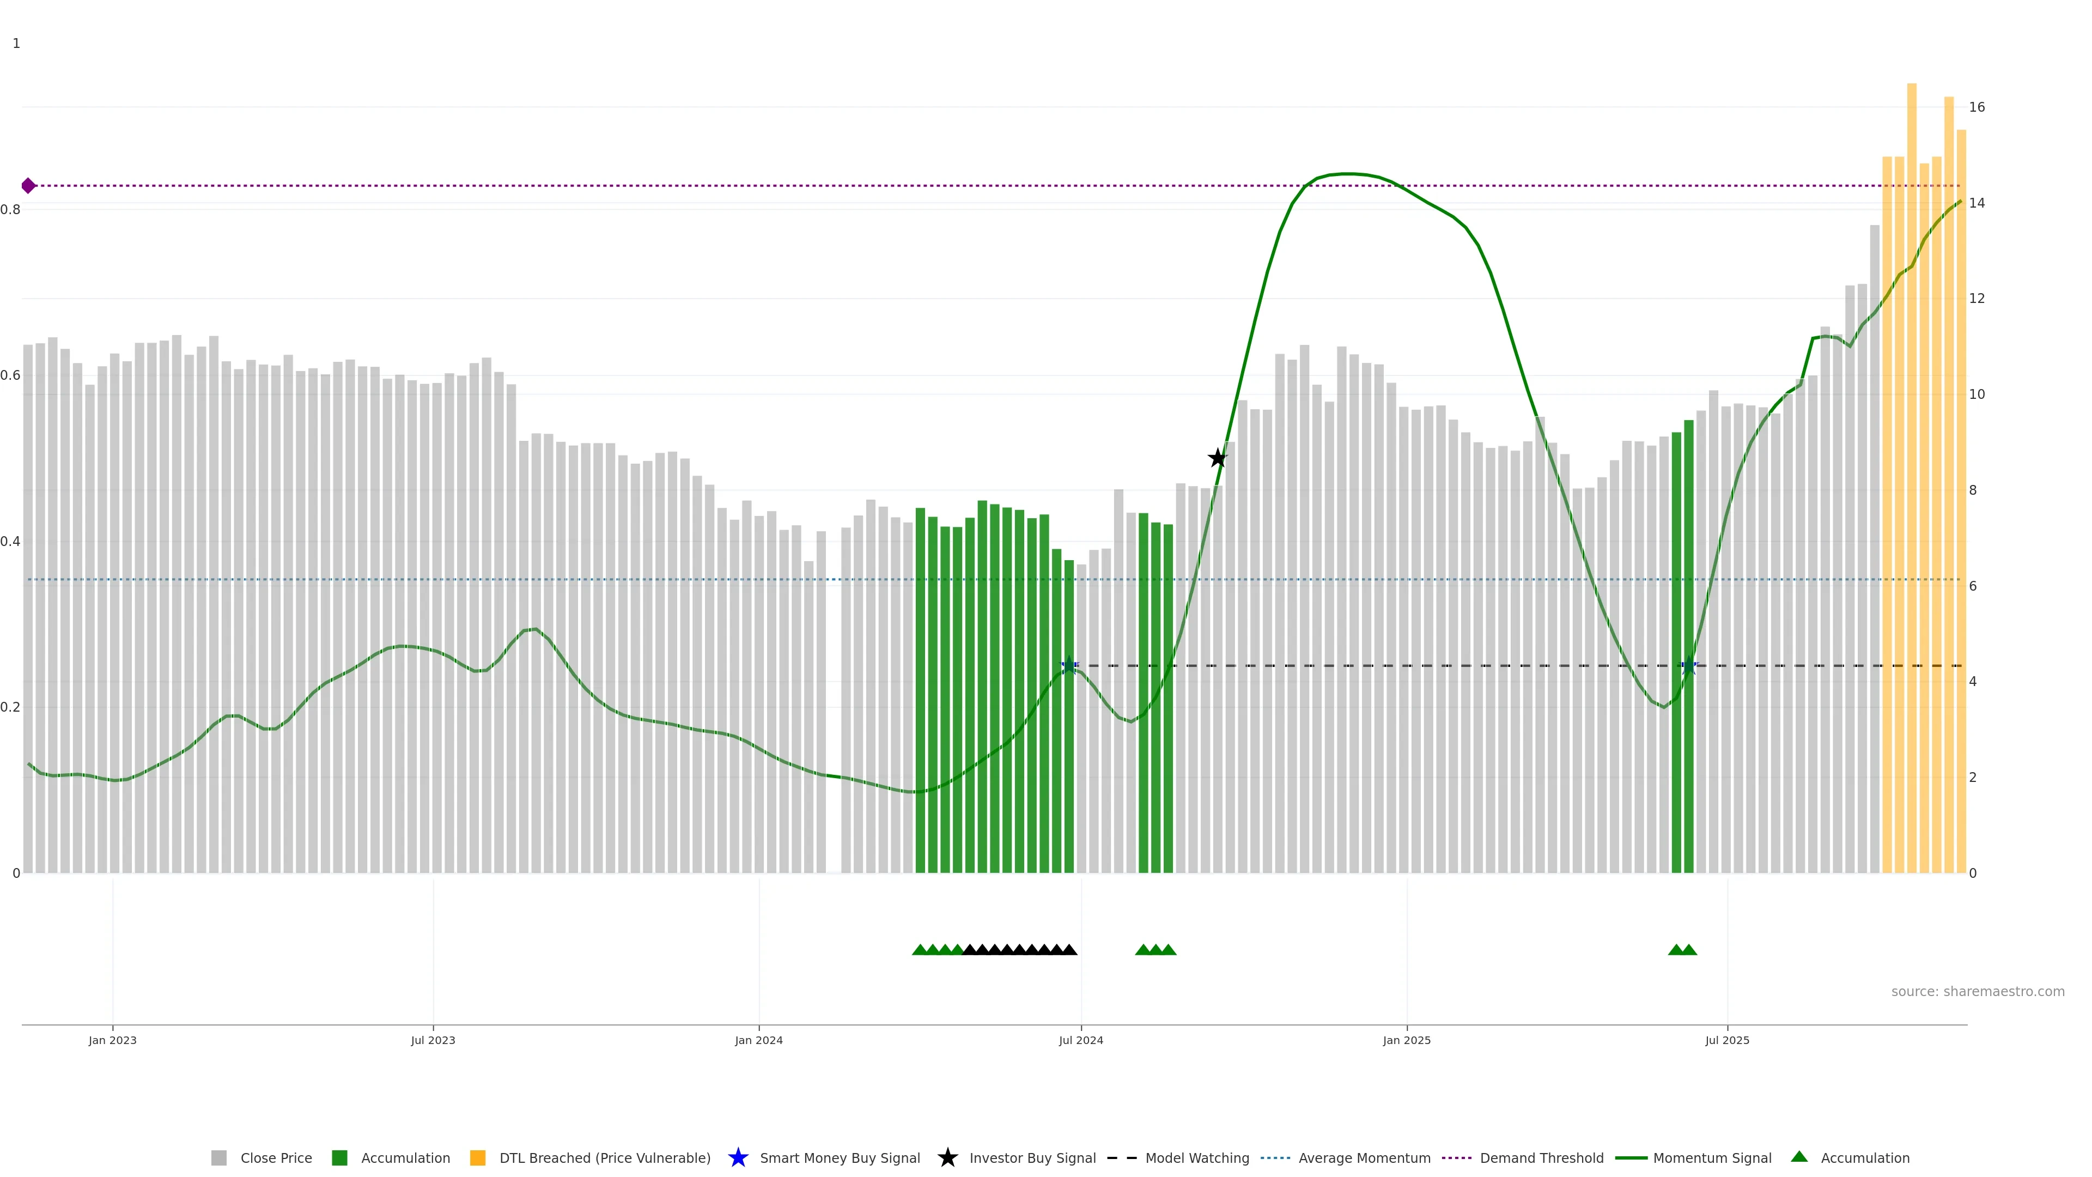
Task: Click the Jan 2024 axis label
Action: (x=758, y=1040)
